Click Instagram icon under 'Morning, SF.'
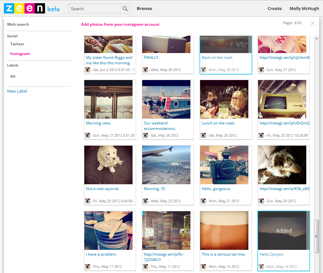 tap(145, 201)
